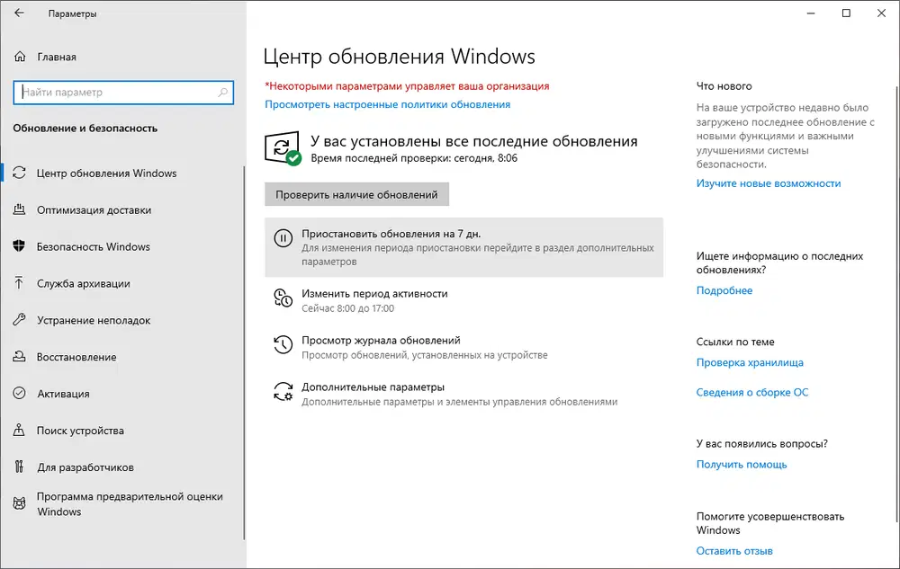The height and width of the screenshot is (569, 900).
Task: Open the Центр обновления Windows section icon
Action: point(21,173)
